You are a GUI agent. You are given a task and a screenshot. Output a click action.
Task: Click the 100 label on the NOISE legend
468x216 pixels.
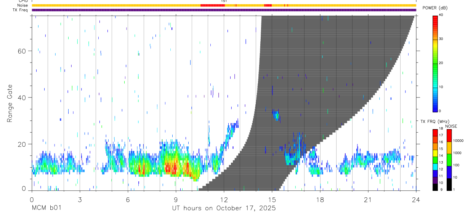(x=457, y=165)
